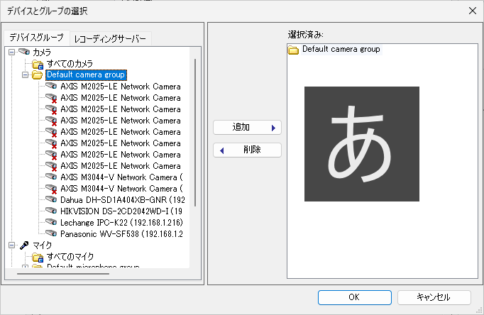
Task: Click the camera icon beside カメラ
Action: click(24, 52)
